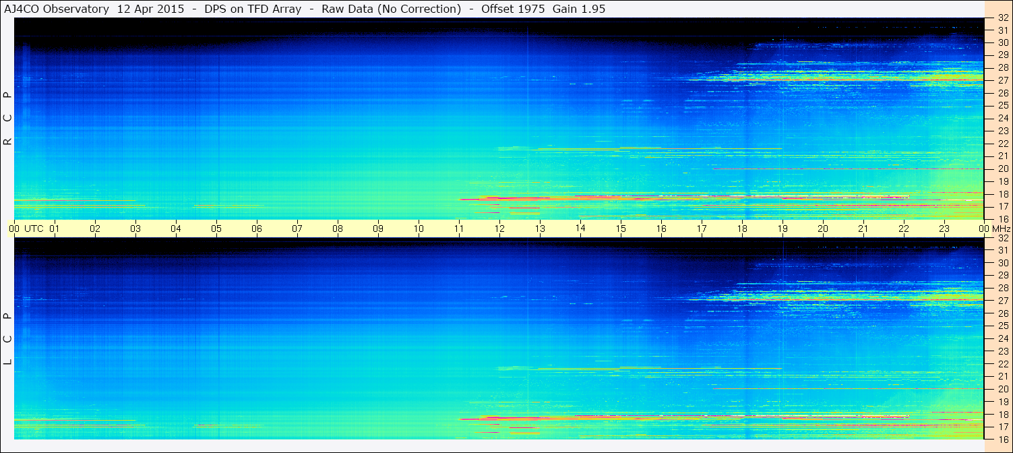This screenshot has height=453, width=1013.
Task: Click the 'UTC' label on the time axis
Action: coord(34,229)
